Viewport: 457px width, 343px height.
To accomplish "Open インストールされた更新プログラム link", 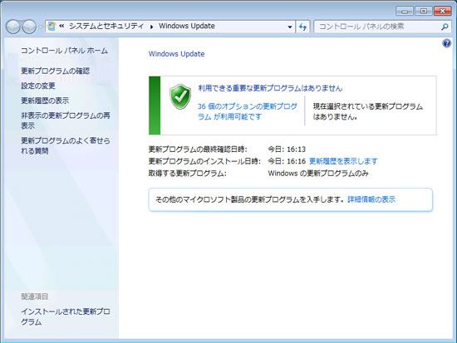I will (66, 316).
